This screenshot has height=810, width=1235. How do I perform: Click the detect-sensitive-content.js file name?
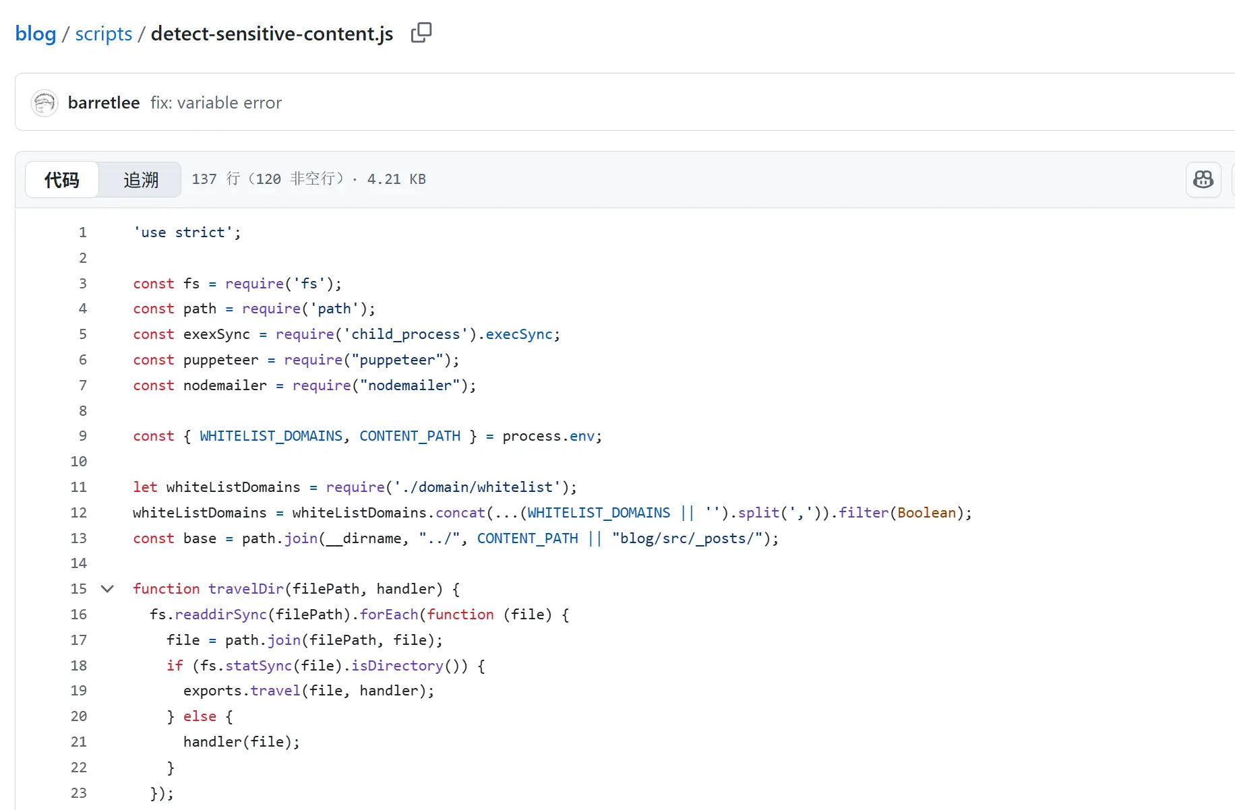[272, 34]
